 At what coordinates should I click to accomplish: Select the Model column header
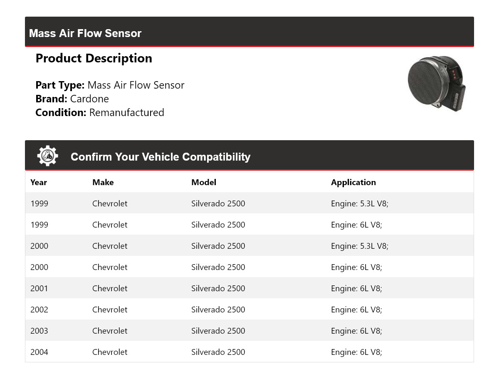pos(203,182)
